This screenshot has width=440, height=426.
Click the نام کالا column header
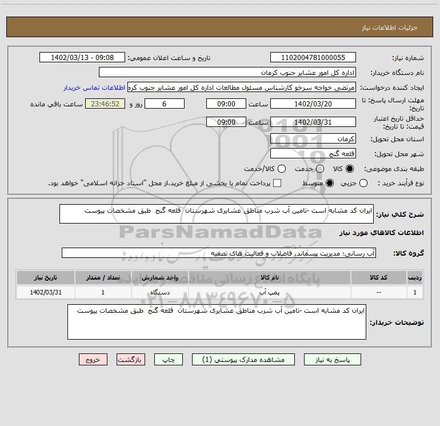tap(269, 278)
